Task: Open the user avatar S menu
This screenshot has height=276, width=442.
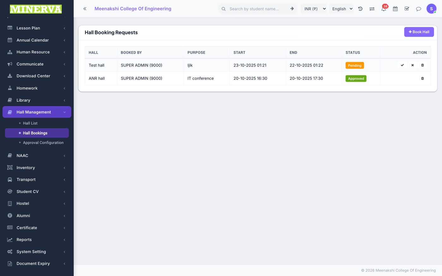Action: 431,9
